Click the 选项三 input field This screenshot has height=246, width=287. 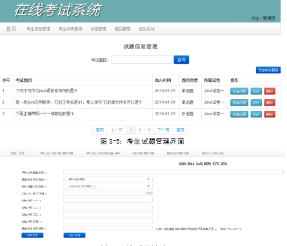(x=108, y=214)
